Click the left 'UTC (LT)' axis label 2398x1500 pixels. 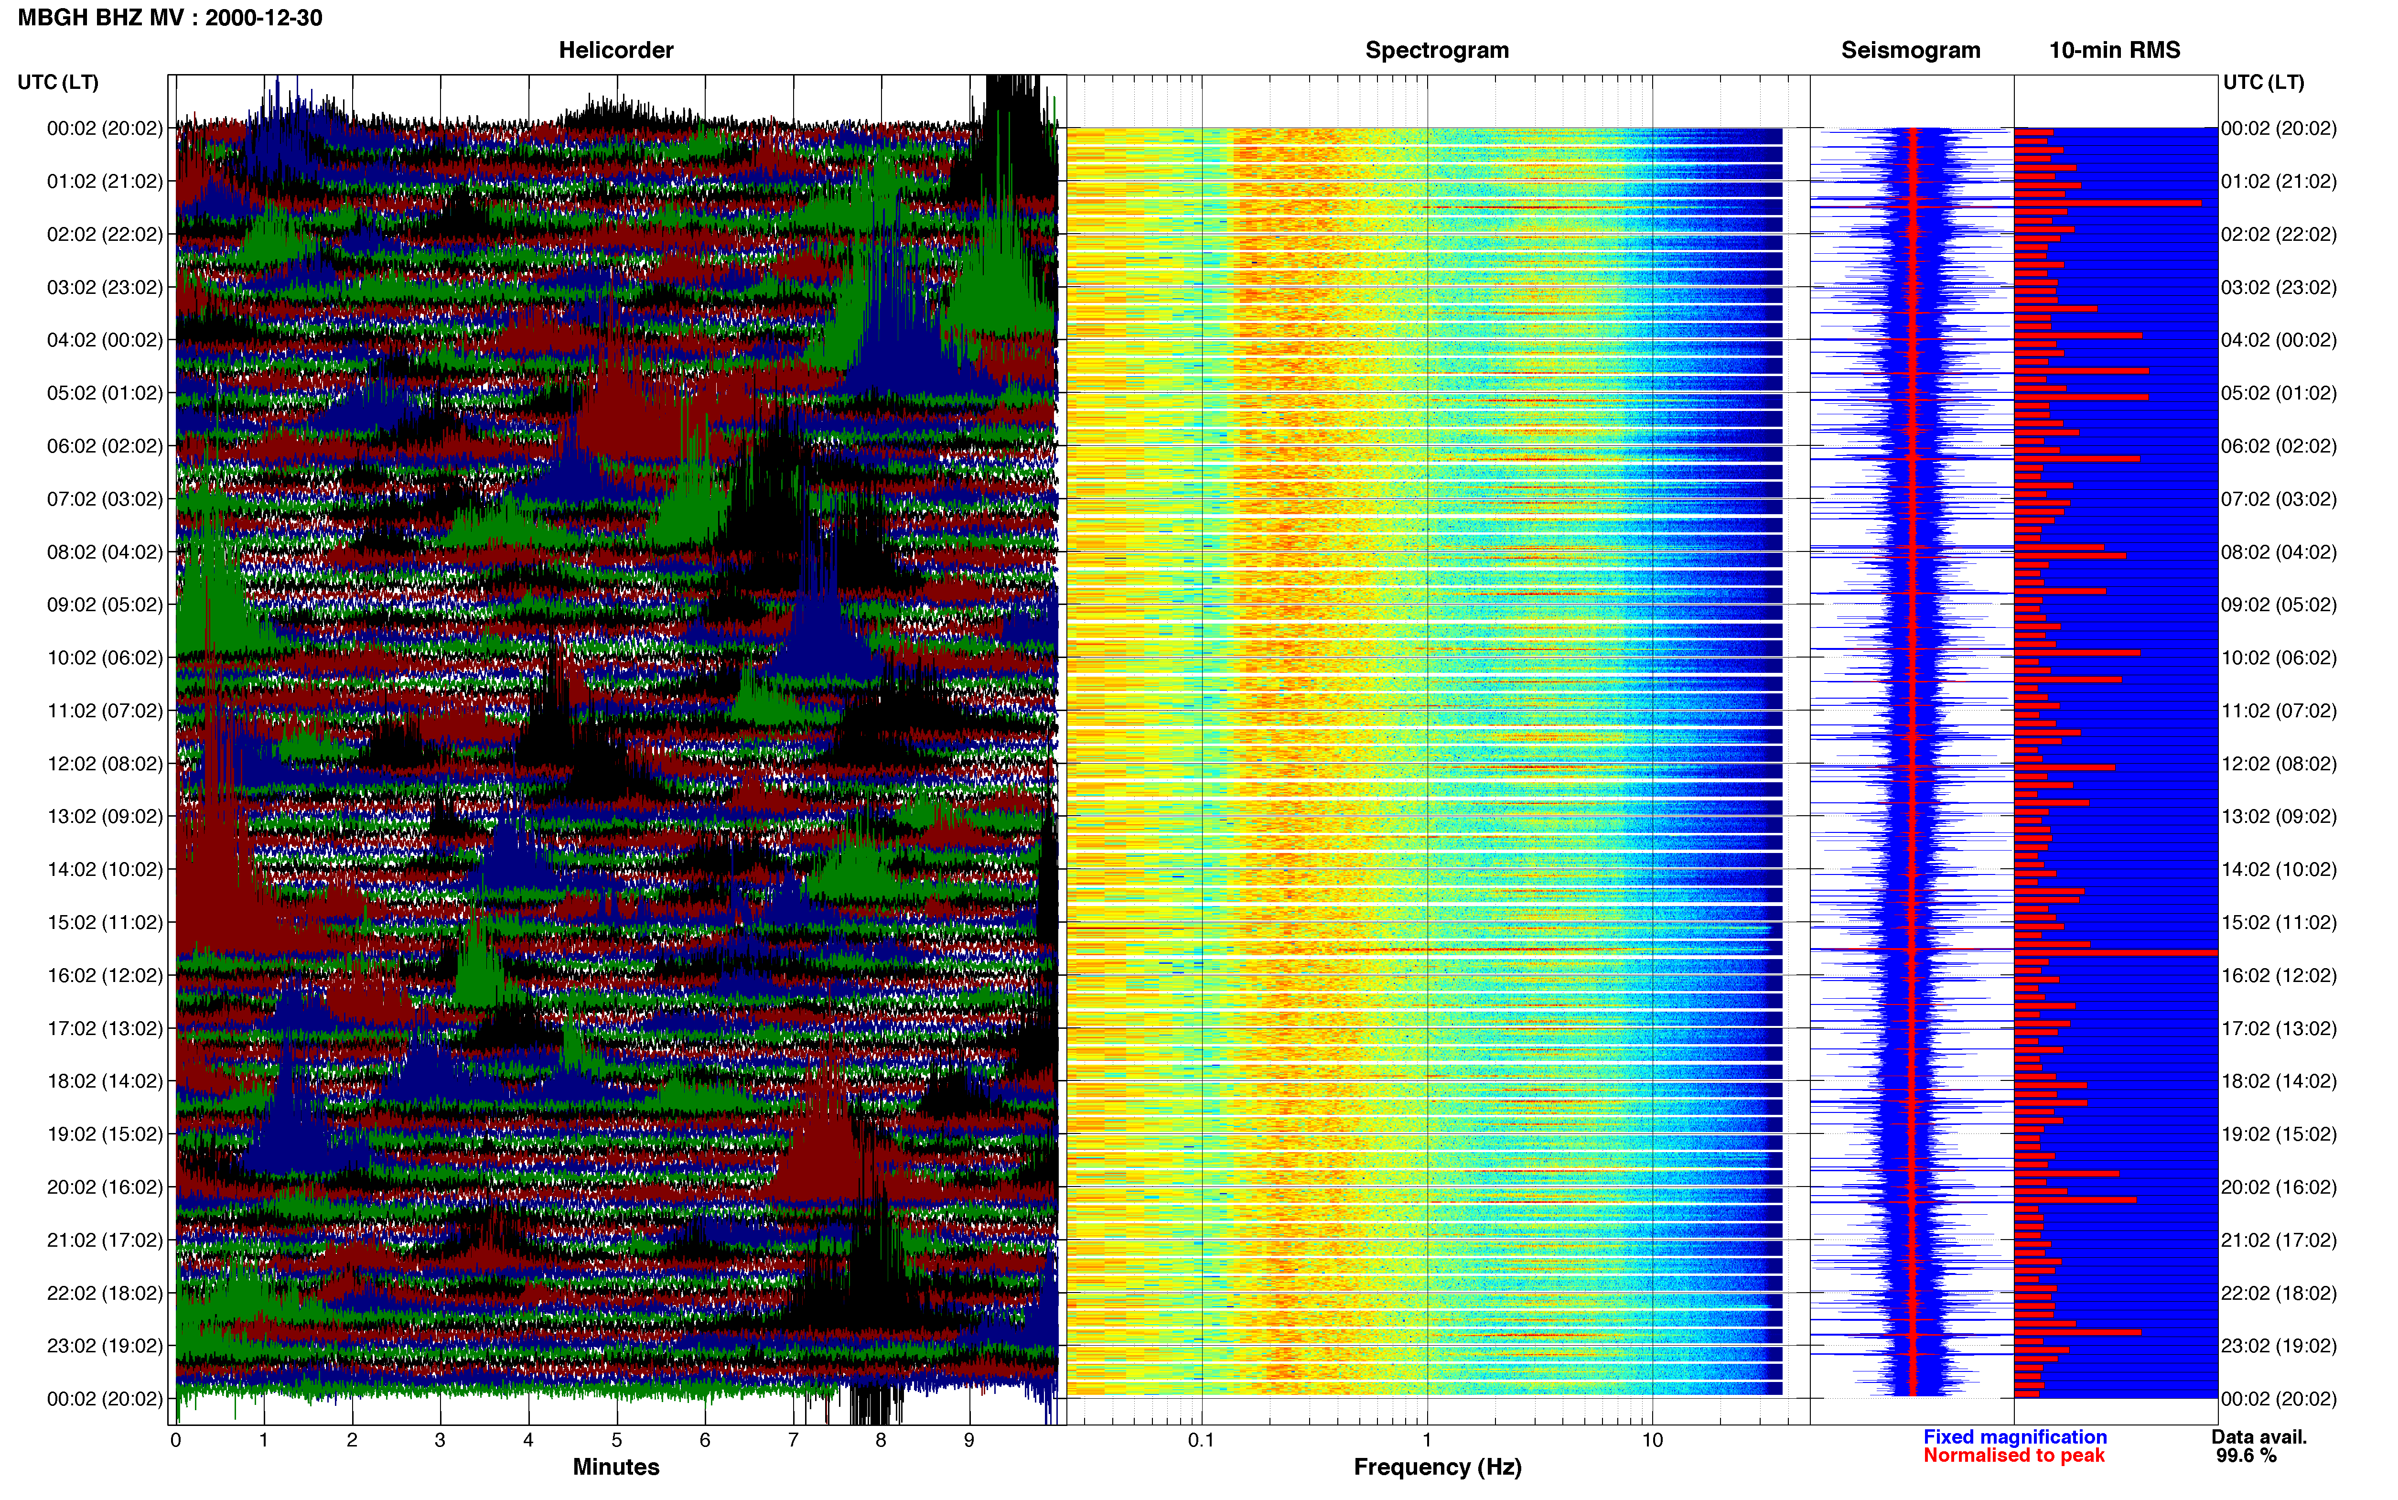pos(58,82)
